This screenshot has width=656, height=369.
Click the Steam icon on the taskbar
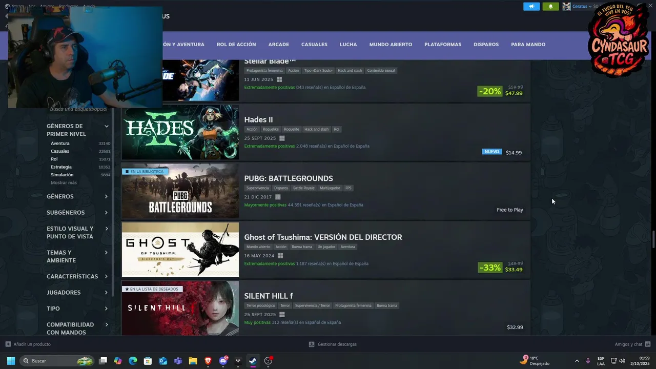(253, 361)
